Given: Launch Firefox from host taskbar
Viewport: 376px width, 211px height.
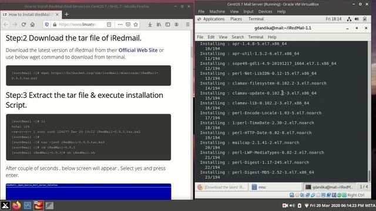Looking at the screenshot, I should pos(16,206).
